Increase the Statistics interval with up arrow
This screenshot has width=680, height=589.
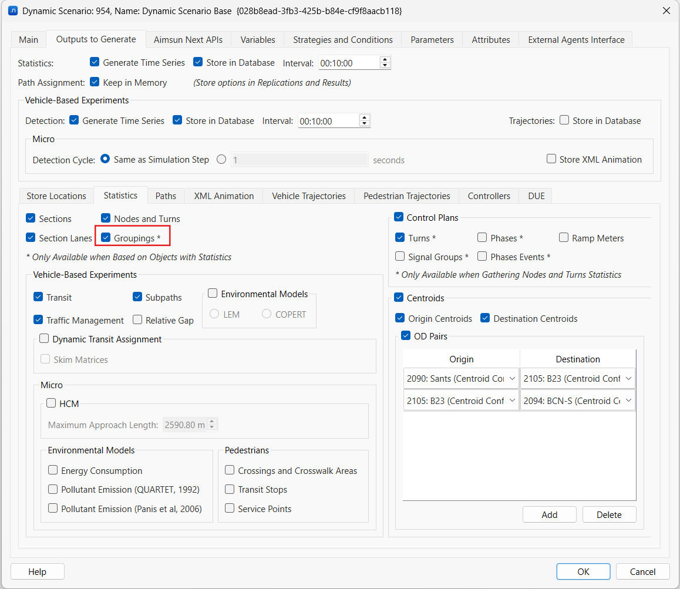[x=385, y=59]
